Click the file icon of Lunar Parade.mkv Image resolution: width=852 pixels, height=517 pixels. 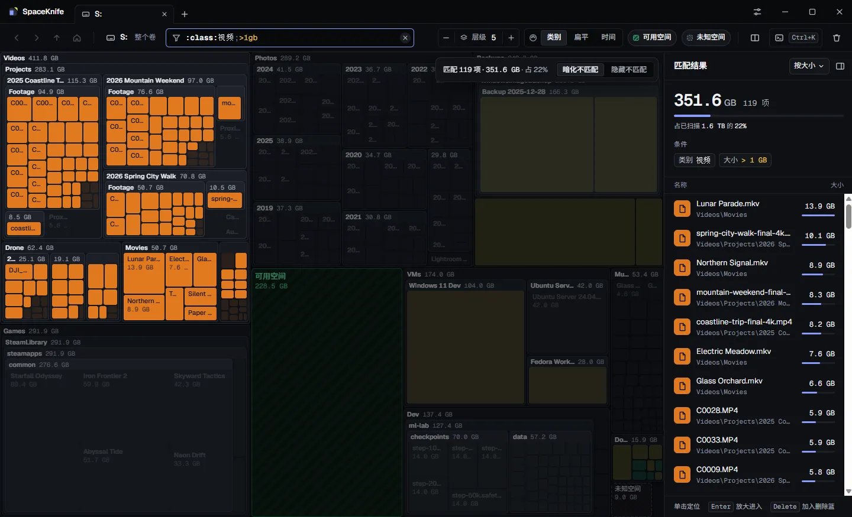[682, 209]
